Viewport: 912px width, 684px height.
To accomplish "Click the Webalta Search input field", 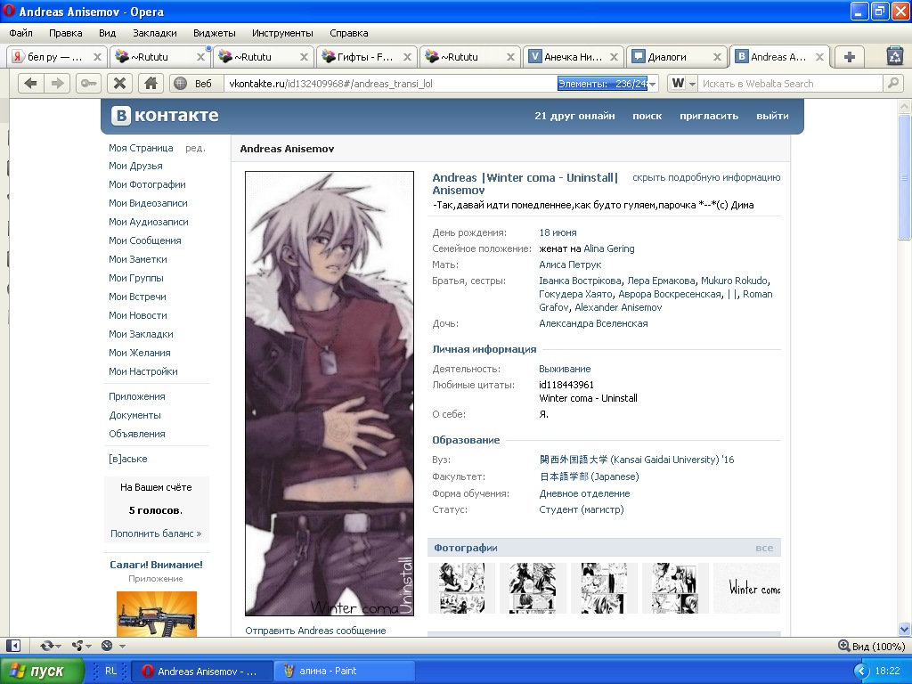I will (x=790, y=84).
